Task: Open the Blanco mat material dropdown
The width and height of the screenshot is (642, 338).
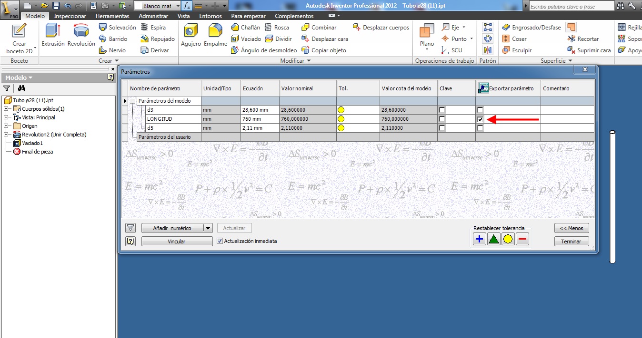Action: click(x=178, y=6)
